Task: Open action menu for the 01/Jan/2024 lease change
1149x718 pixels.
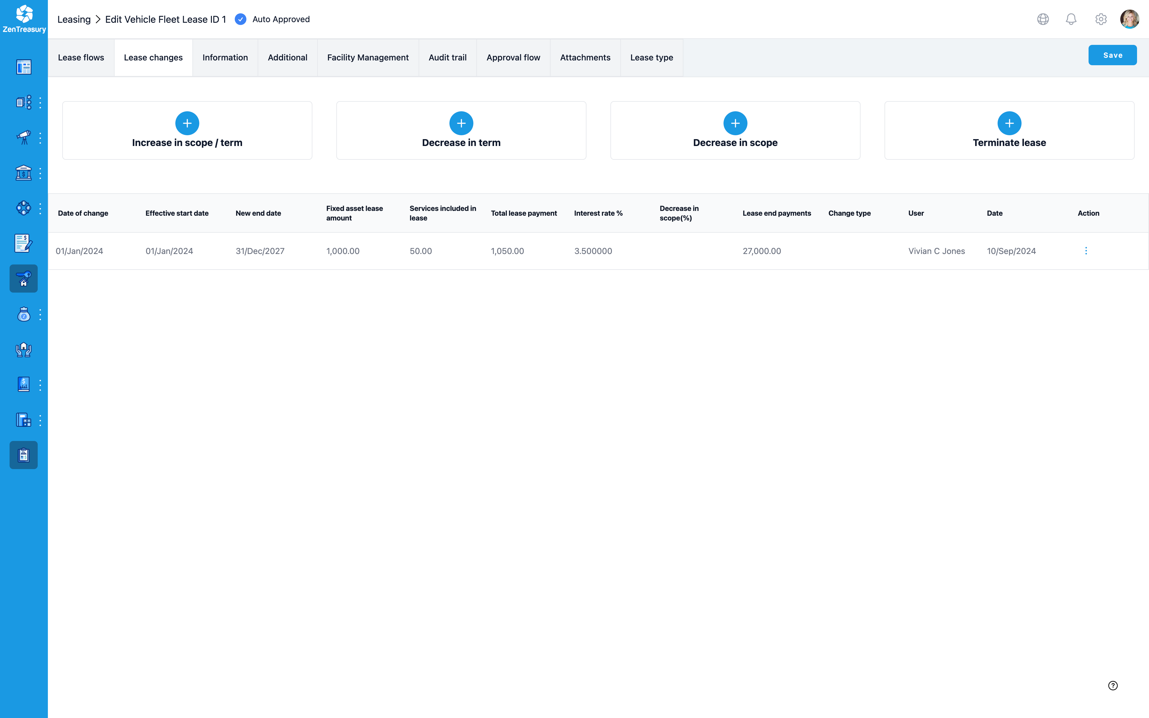Action: pos(1086,251)
